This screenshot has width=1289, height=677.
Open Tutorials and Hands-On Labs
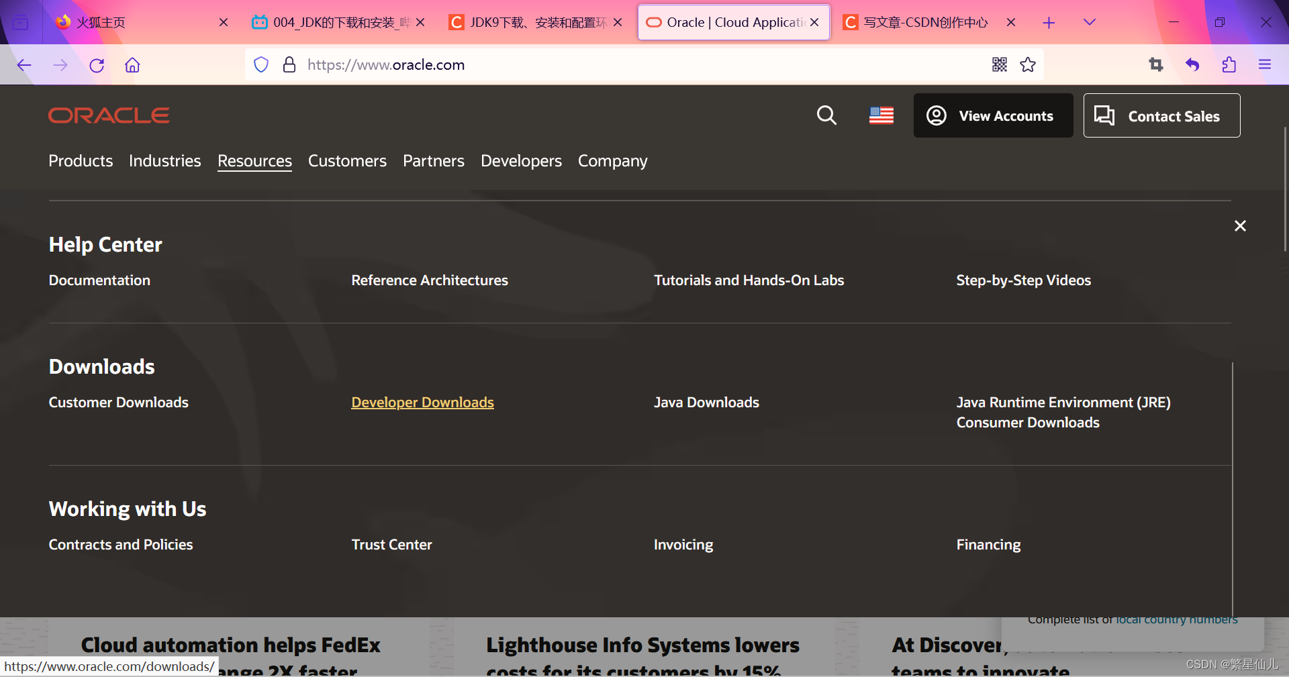(749, 280)
